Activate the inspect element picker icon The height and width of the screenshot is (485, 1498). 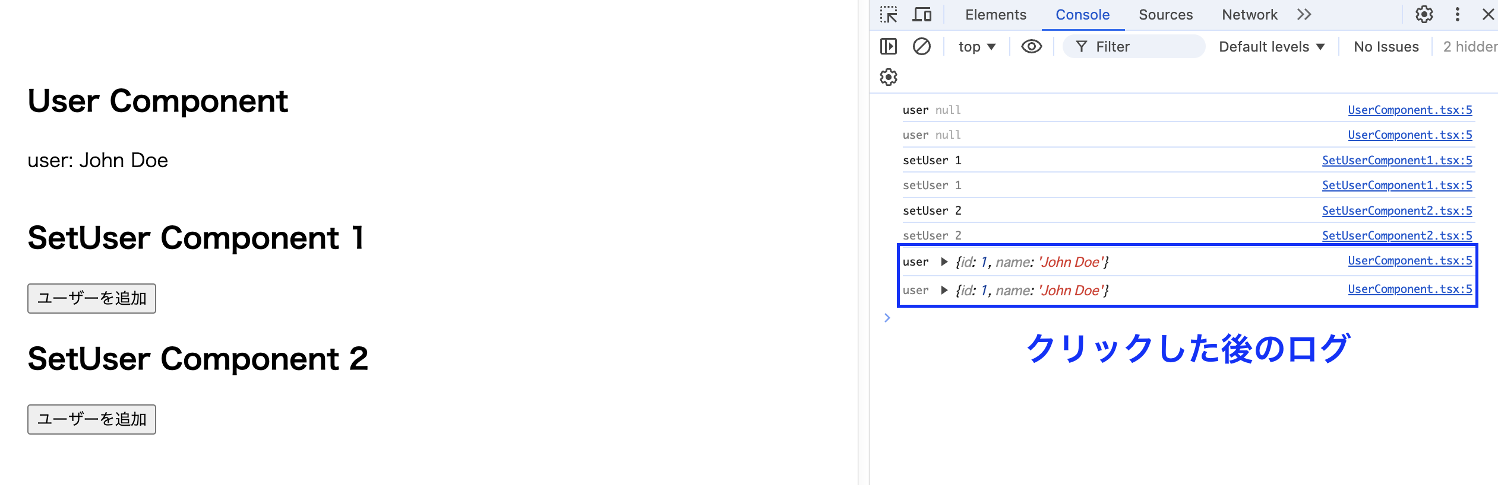point(889,15)
